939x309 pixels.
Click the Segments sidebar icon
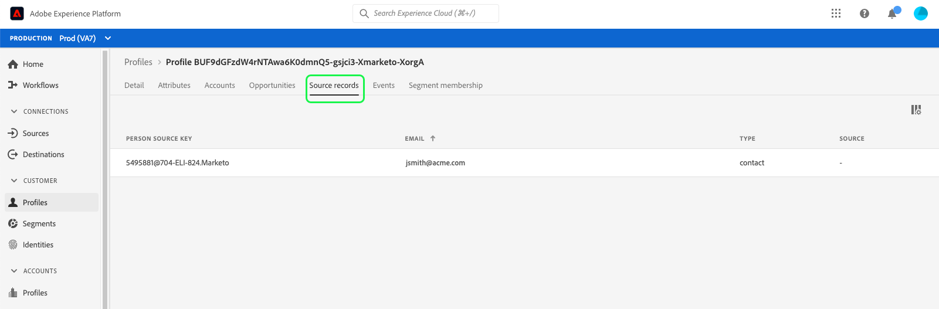coord(13,223)
